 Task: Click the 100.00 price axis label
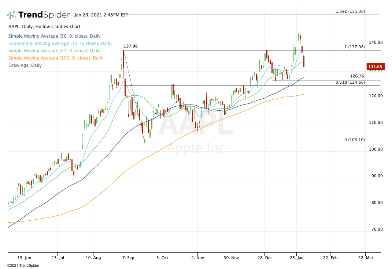pyautogui.click(x=376, y=149)
